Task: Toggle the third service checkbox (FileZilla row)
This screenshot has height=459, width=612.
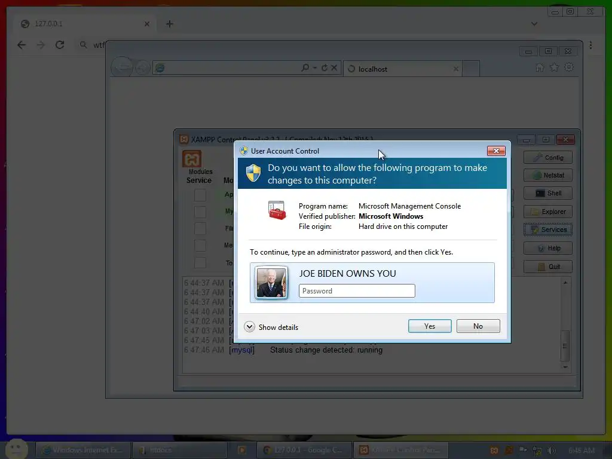Action: click(x=200, y=229)
